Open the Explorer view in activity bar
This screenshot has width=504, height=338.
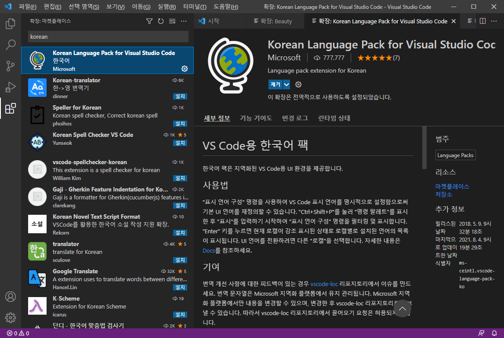coord(10,23)
